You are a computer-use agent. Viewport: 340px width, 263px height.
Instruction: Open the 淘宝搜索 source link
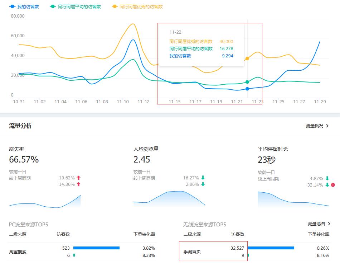click(18, 252)
